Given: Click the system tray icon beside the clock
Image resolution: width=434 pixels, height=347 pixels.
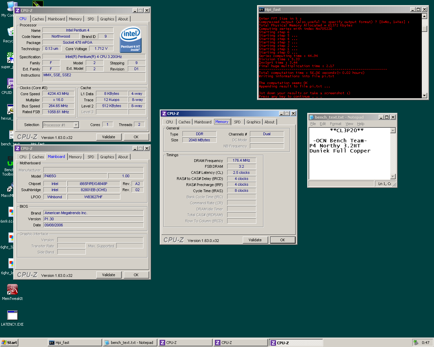Looking at the screenshot, I should pyautogui.click(x=416, y=343).
